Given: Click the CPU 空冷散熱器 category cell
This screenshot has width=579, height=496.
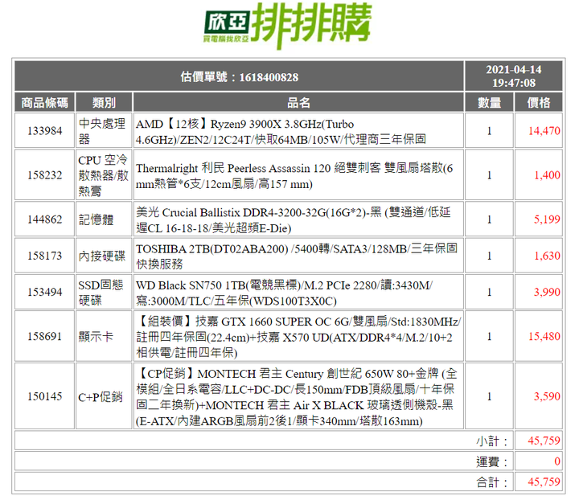Looking at the screenshot, I should pyautogui.click(x=103, y=175).
